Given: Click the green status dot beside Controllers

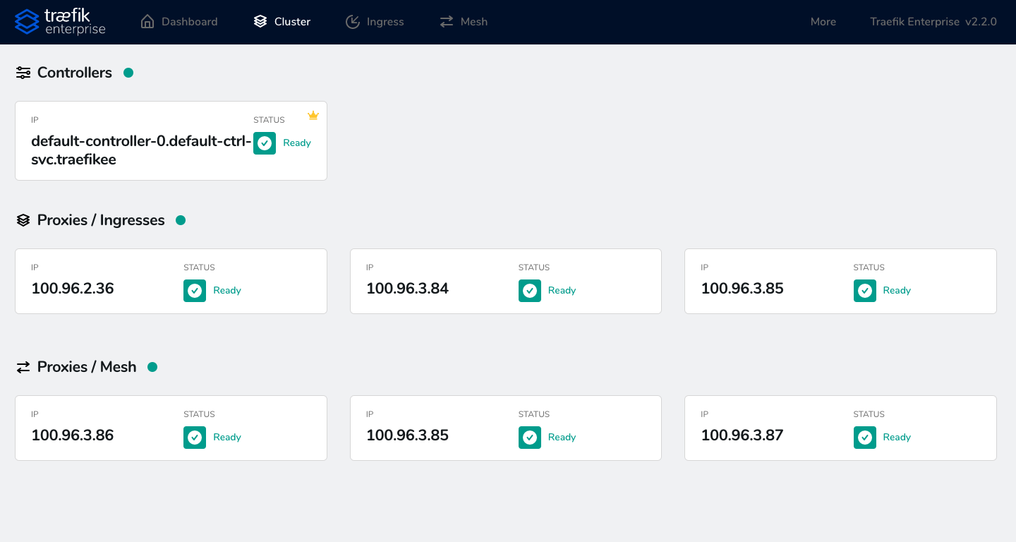Looking at the screenshot, I should pos(128,72).
